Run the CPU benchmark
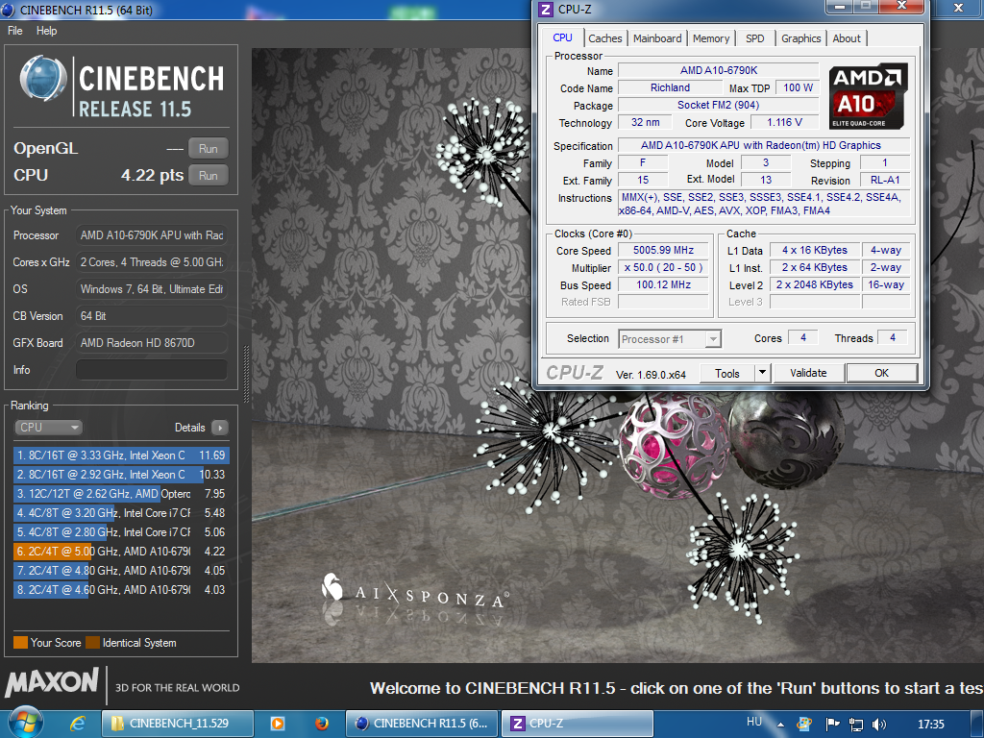Screen dimensions: 984x738 (x=209, y=176)
